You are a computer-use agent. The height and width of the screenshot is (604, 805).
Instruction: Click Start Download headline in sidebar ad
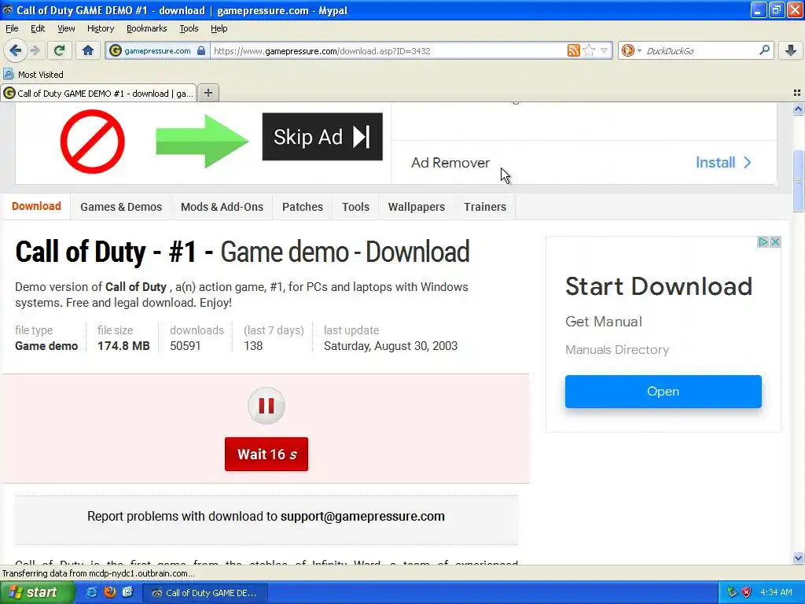(x=659, y=286)
